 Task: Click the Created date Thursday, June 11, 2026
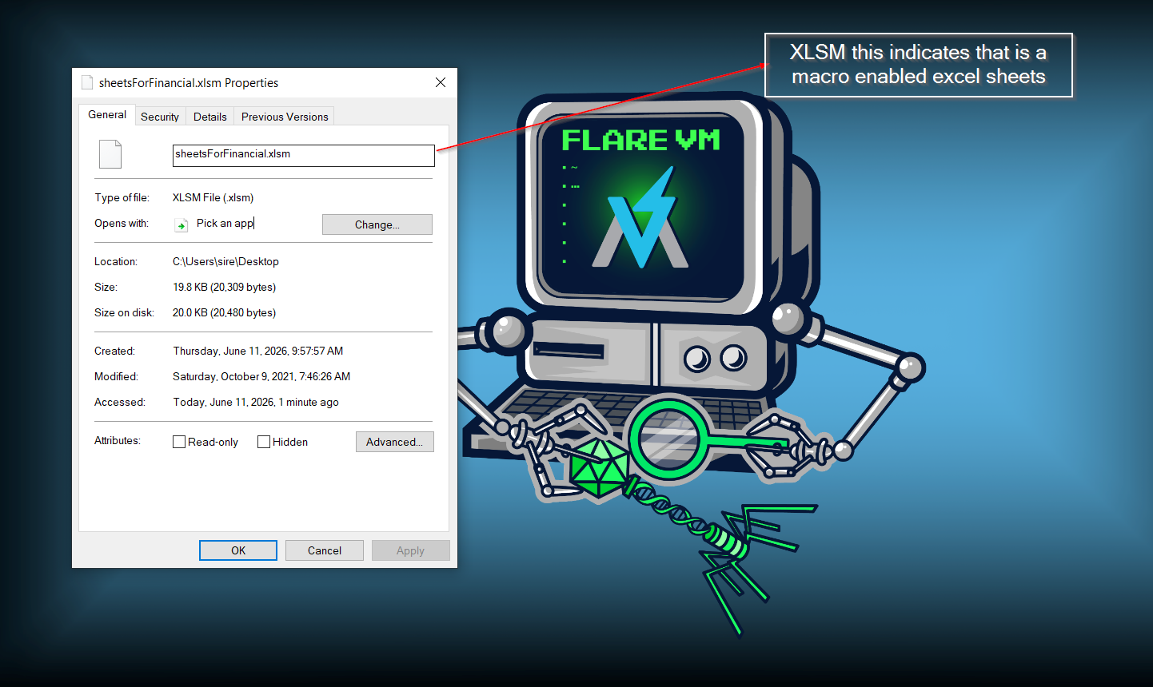(x=258, y=351)
